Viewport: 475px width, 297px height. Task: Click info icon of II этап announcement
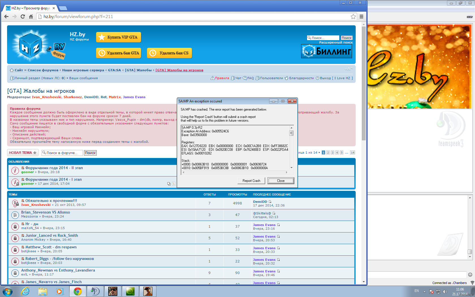point(15,171)
